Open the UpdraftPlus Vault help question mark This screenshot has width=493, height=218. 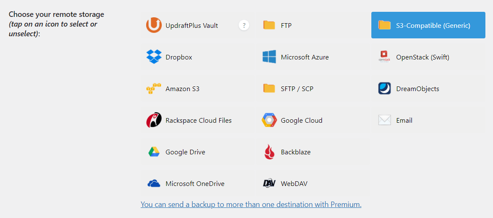[244, 25]
